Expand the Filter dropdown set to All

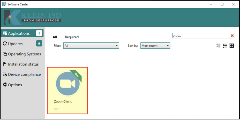tap(91, 46)
